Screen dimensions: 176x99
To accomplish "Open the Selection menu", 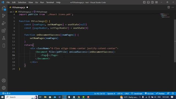I will [22, 2].
